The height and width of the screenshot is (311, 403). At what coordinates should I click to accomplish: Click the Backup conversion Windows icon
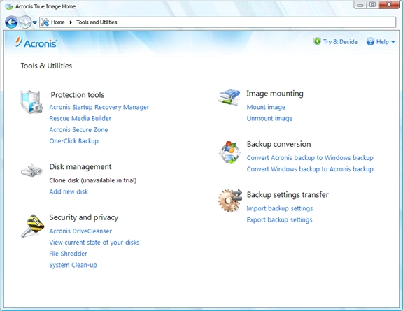pos(230,152)
